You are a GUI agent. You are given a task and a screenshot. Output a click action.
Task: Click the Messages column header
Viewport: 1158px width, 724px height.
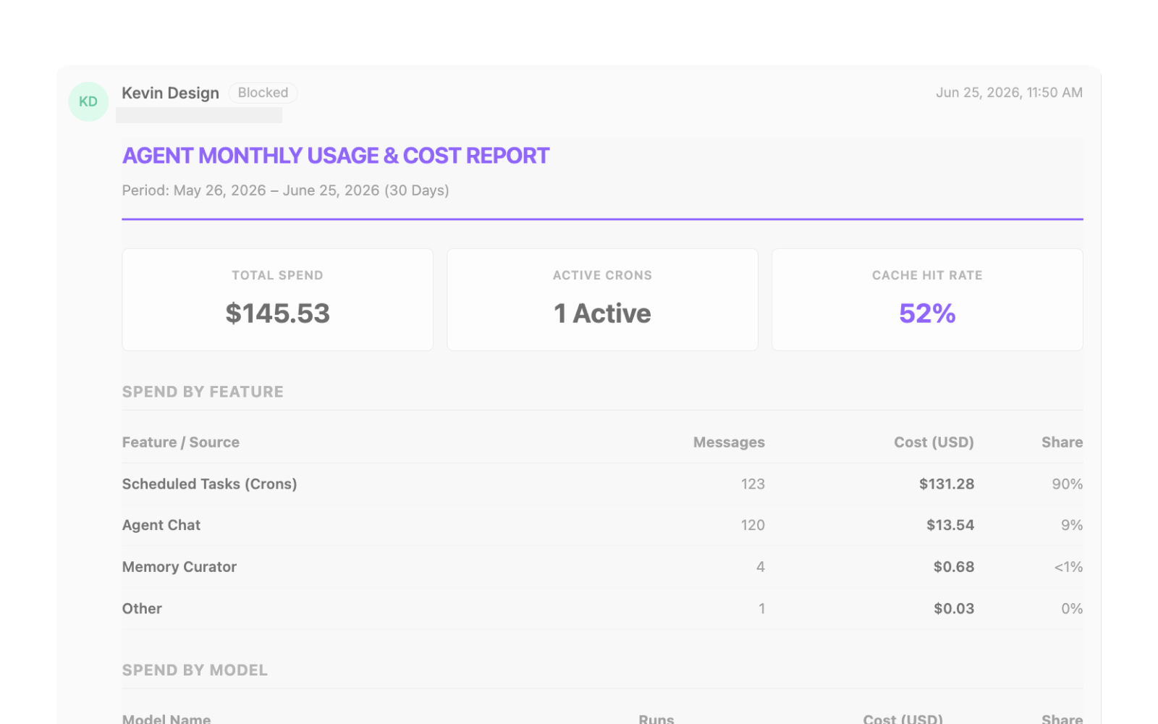coord(729,442)
